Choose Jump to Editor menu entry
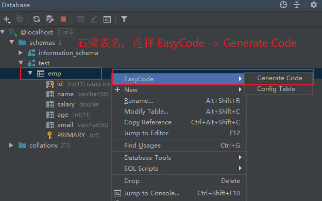The image size is (322, 201). [179, 133]
